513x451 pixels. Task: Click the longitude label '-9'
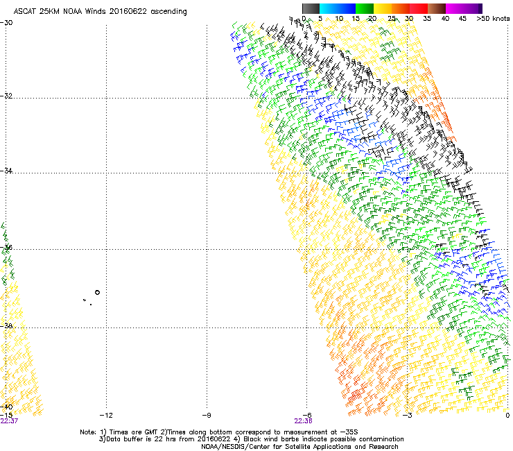point(207,415)
